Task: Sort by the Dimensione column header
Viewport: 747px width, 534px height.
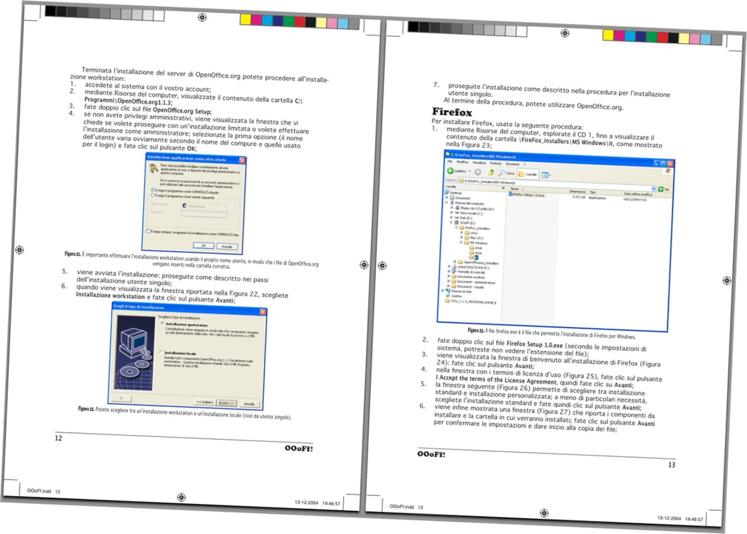Action: pyautogui.click(x=577, y=192)
